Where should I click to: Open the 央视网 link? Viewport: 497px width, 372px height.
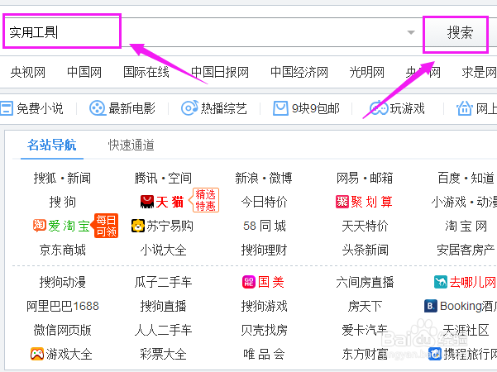point(28,72)
